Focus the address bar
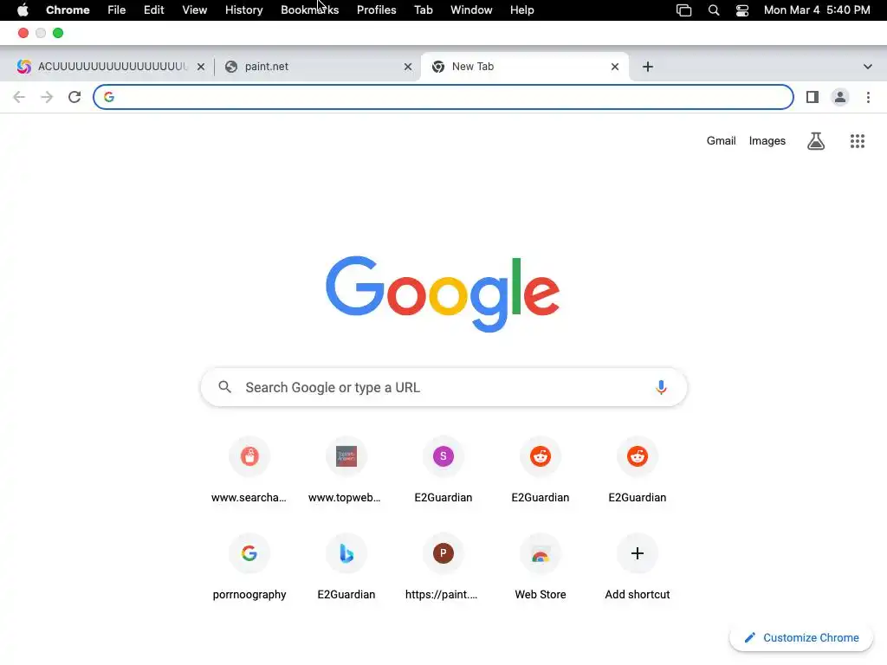This screenshot has width=887, height=665. click(443, 97)
